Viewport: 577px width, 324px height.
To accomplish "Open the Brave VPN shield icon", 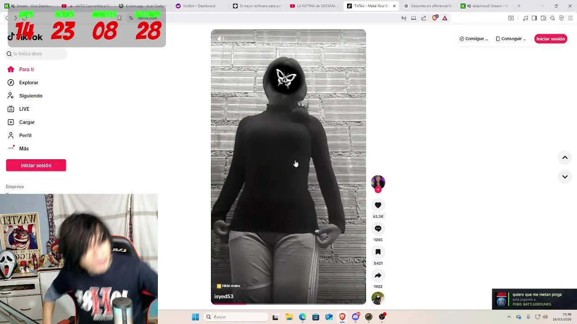I will pyautogui.click(x=561, y=18).
